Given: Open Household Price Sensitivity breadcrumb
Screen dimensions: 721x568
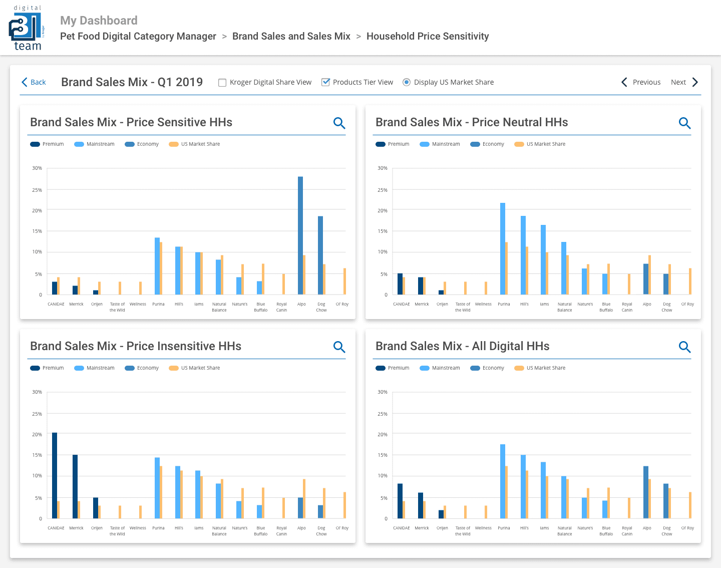Looking at the screenshot, I should coord(428,37).
